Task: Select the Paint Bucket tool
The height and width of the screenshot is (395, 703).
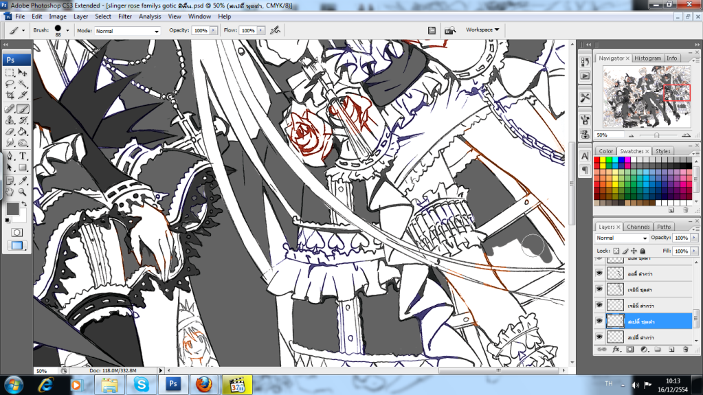Action: coord(23,132)
